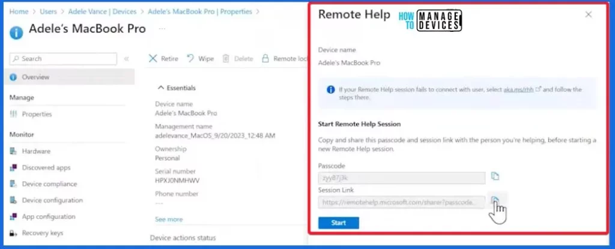Close the Remote Help panel
615x249 pixels.
(589, 14)
